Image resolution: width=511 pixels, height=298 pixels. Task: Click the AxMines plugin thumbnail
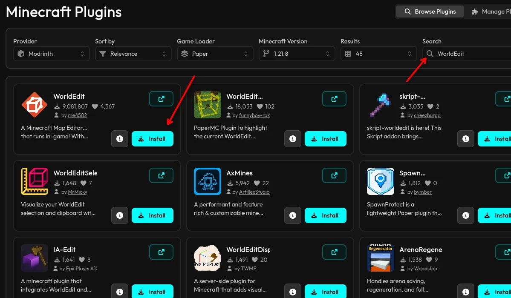click(208, 181)
